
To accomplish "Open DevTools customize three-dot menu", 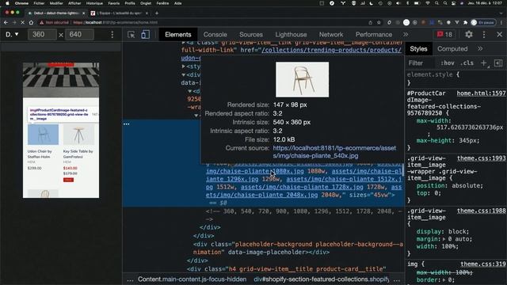I will [x=484, y=34].
